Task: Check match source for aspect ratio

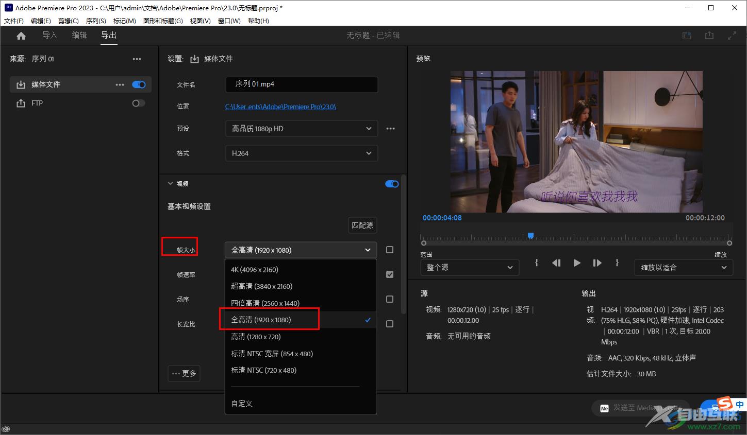Action: click(390, 324)
